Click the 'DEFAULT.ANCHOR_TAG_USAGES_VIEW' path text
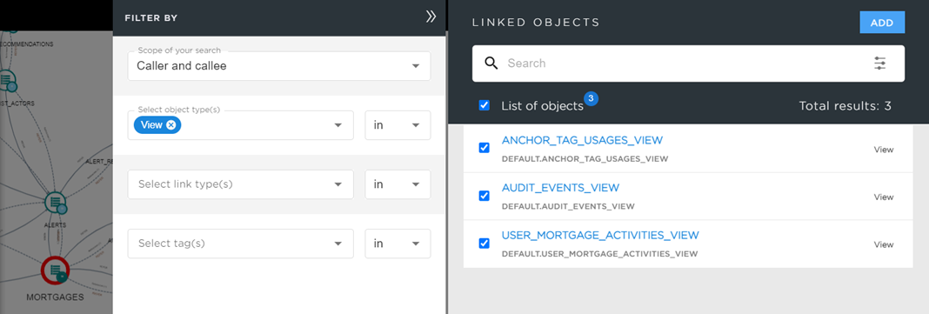The width and height of the screenshot is (929, 314). point(585,159)
